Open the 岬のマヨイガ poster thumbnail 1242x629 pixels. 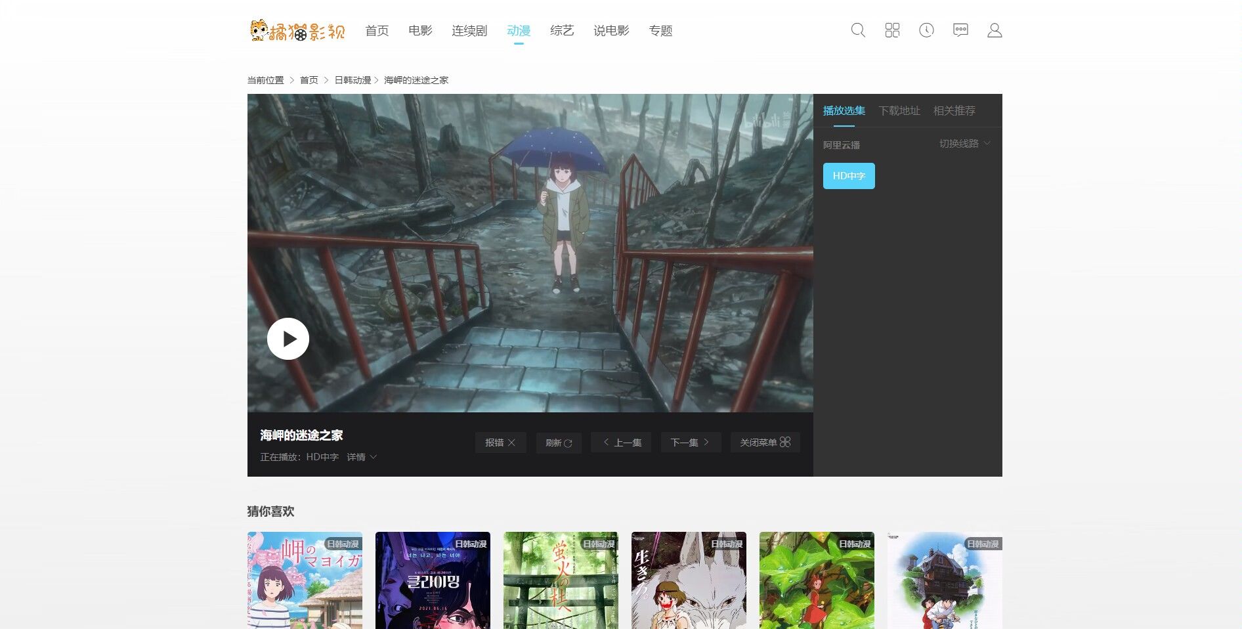[x=305, y=580]
